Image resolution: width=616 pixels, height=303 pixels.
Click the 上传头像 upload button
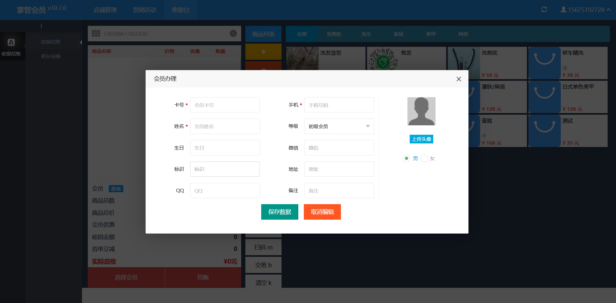[421, 139]
